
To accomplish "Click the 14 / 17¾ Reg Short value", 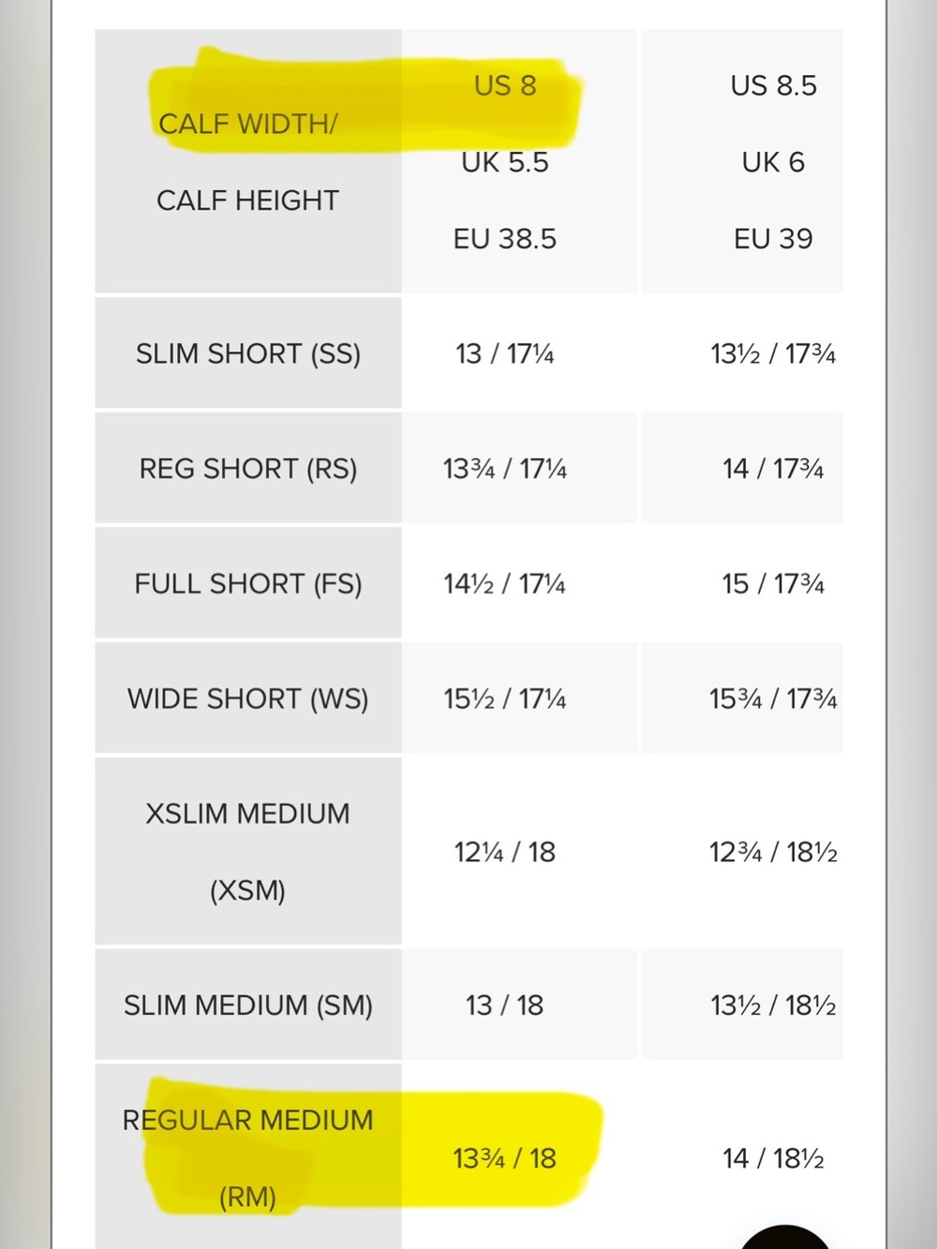I will tap(773, 469).
